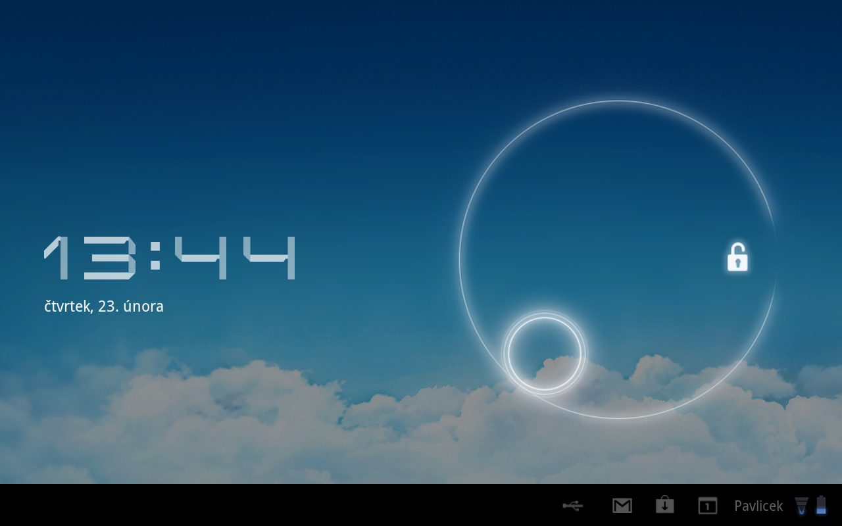The height and width of the screenshot is (526, 842).
Task: Open the Gmail notification icon
Action: (622, 506)
